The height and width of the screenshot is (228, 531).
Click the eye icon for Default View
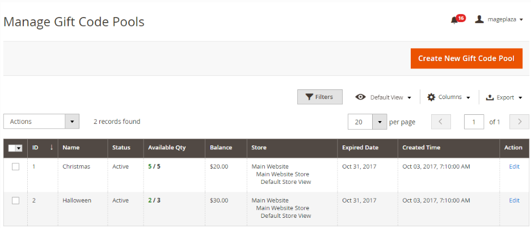click(x=360, y=97)
